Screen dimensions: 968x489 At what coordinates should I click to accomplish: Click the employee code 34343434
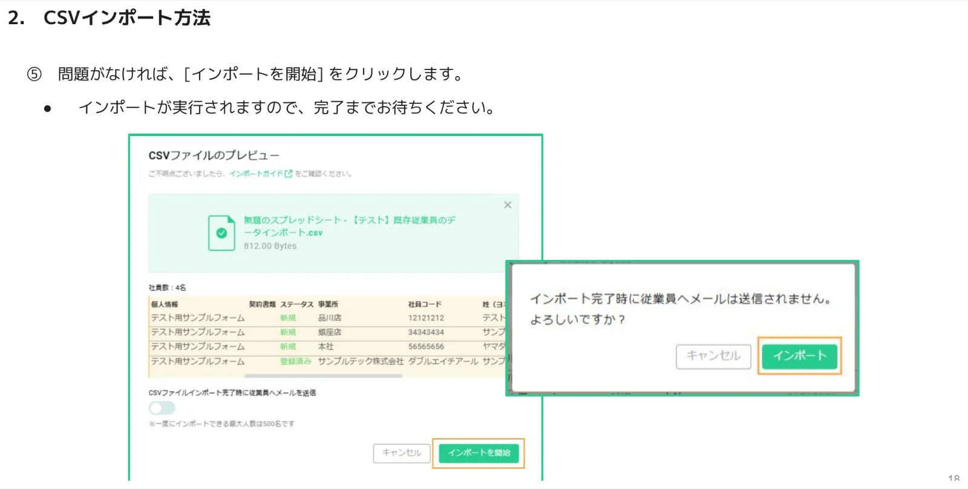[426, 332]
